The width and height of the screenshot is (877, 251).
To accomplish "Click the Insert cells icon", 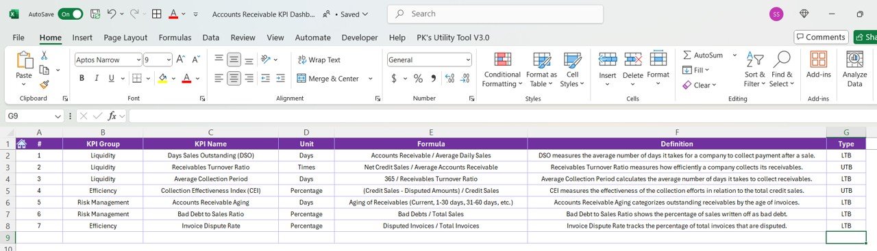I will pyautogui.click(x=608, y=60).
